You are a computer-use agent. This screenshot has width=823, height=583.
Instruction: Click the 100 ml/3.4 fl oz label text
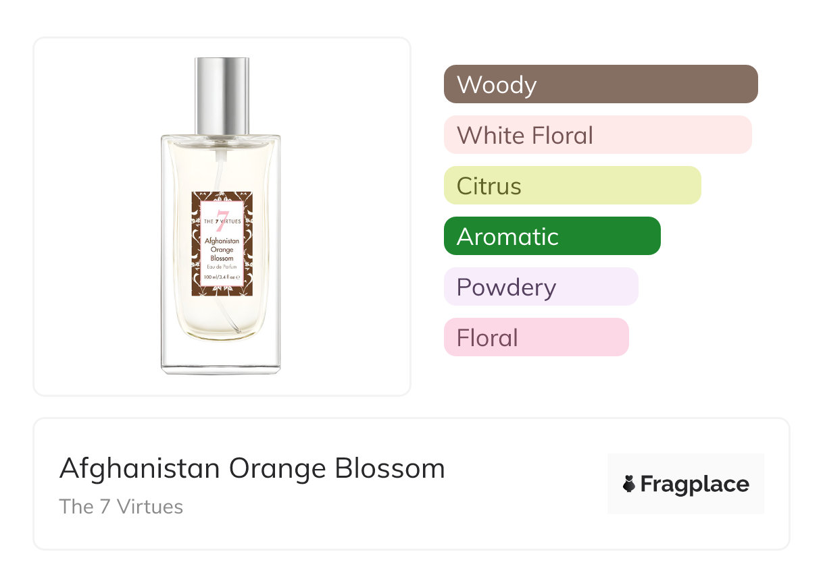(x=222, y=277)
